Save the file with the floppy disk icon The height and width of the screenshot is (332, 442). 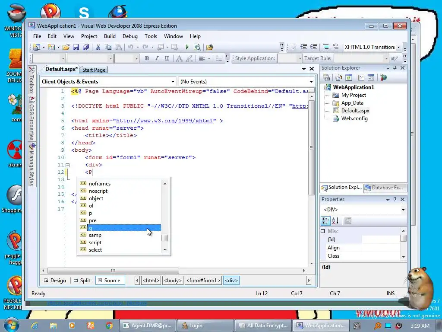coord(76,47)
